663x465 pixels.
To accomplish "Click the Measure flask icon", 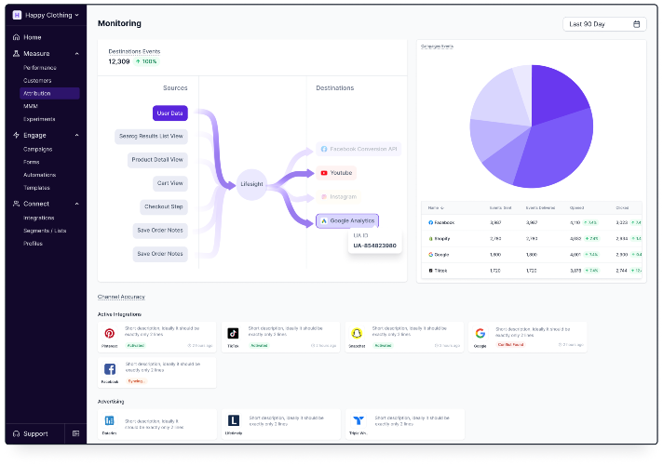I will pyautogui.click(x=16, y=54).
